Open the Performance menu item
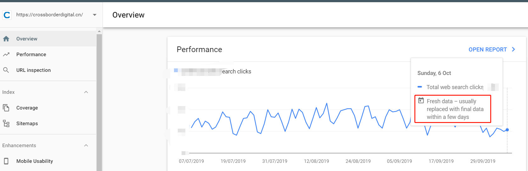528x171 pixels. click(x=31, y=55)
